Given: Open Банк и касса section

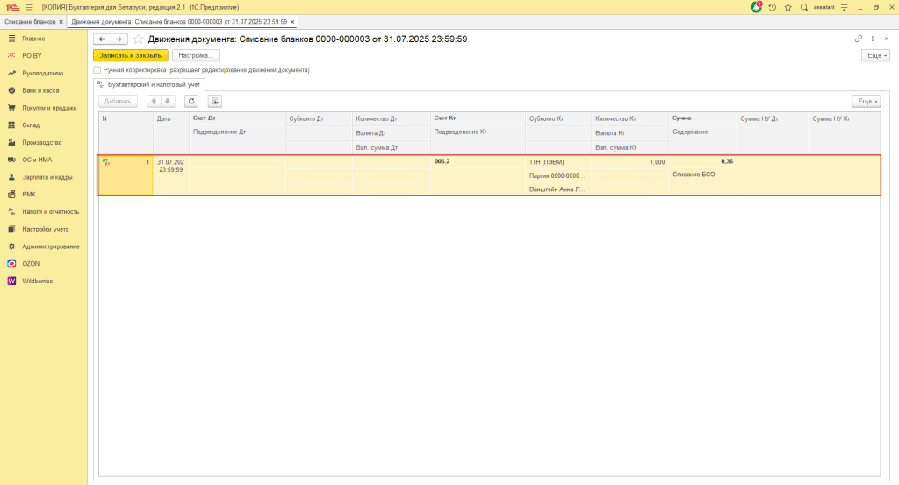Looking at the screenshot, I should click(x=40, y=90).
